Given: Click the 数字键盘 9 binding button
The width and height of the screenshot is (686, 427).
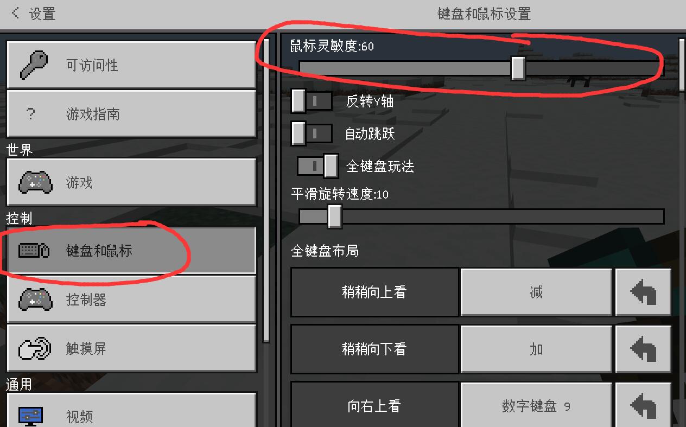Looking at the screenshot, I should click(536, 405).
